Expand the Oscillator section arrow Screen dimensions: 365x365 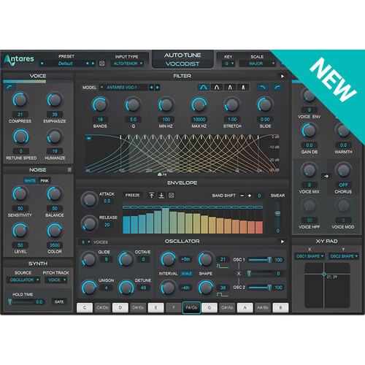pyautogui.click(x=283, y=242)
